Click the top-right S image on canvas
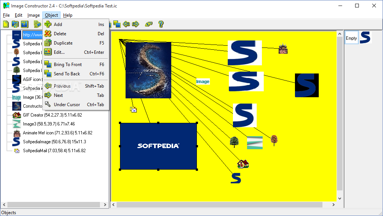This screenshot has height=216, width=383. (x=245, y=53)
